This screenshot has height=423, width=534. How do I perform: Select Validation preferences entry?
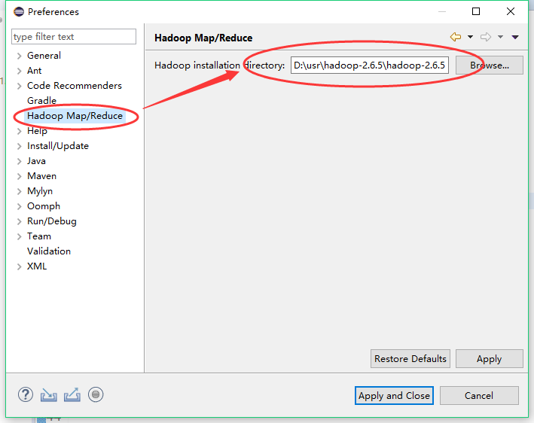49,251
